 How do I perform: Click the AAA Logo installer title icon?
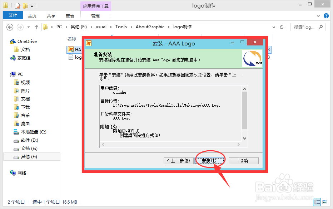coord(89,43)
